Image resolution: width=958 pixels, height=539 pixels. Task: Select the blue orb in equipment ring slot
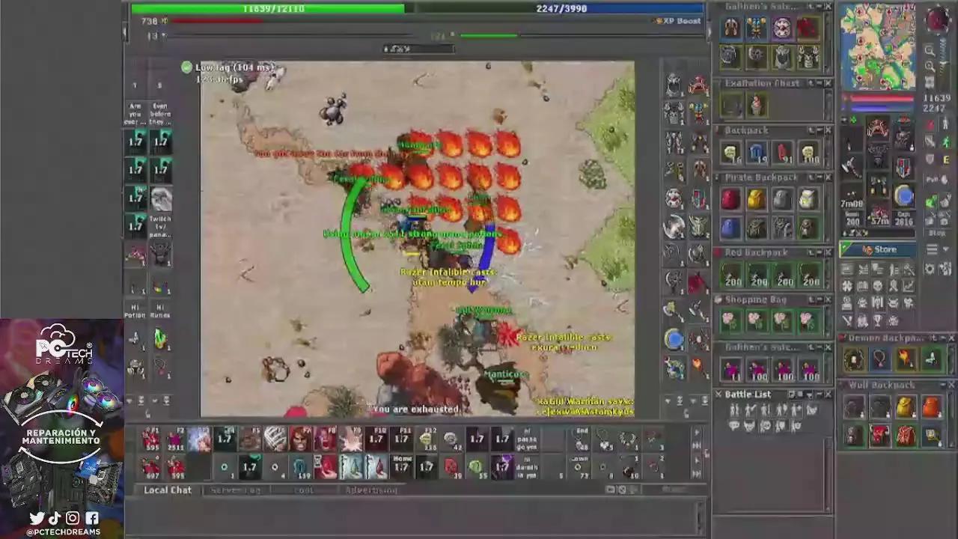pyautogui.click(x=904, y=195)
